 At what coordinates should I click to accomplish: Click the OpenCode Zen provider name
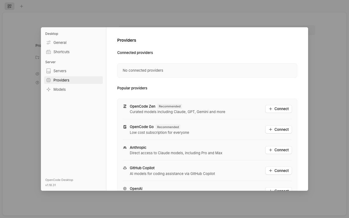coord(143,106)
